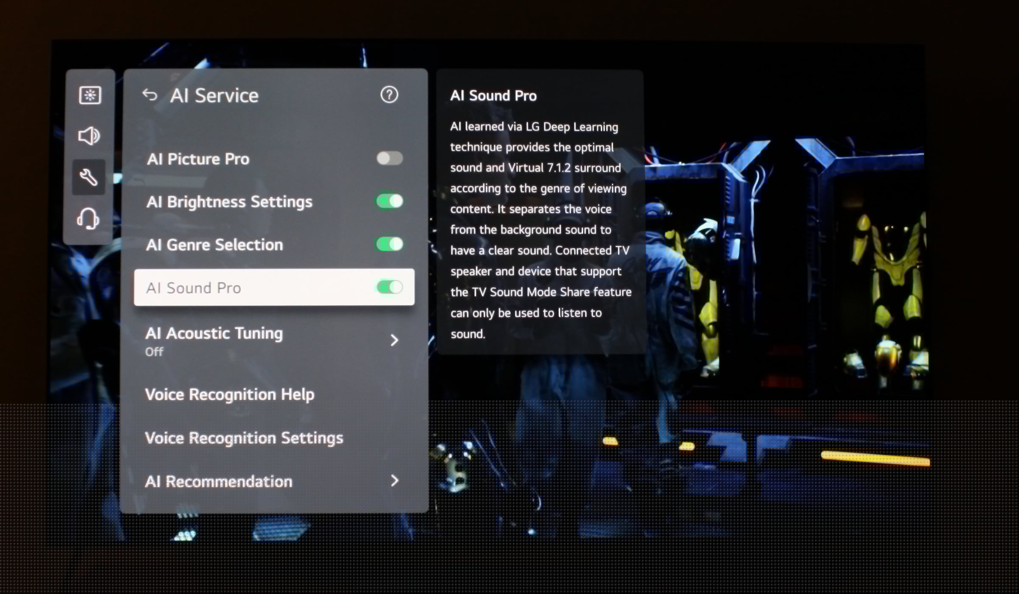Screen dimensions: 1019x594
Task: Select the AI Picture Pro label
Action: click(x=198, y=159)
